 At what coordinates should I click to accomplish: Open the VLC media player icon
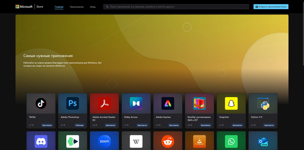tap(199, 141)
